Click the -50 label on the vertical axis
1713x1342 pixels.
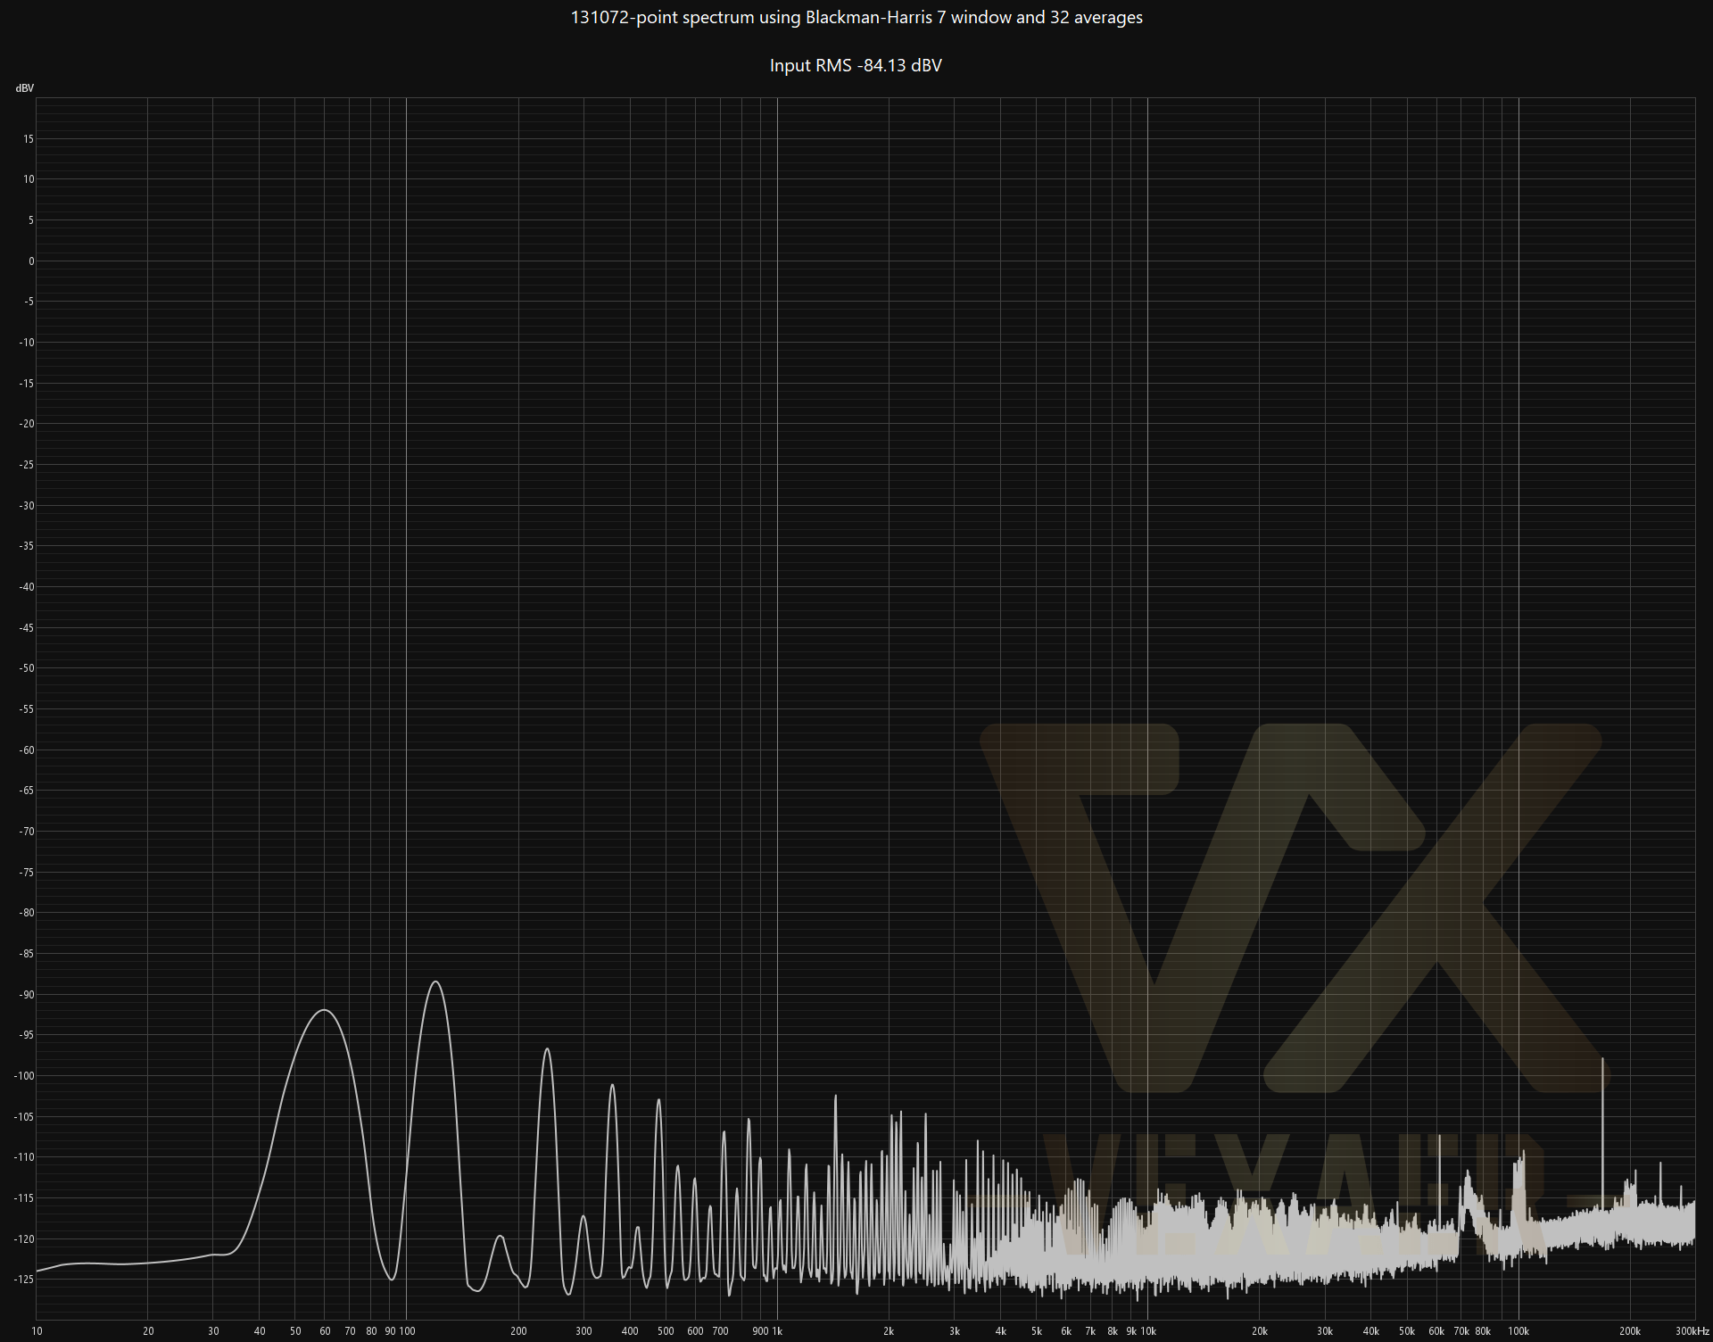click(27, 668)
